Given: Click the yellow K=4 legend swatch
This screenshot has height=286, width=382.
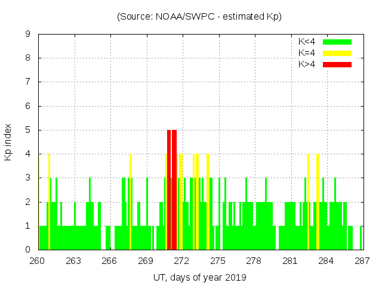Looking at the screenshot, I should click(337, 53).
